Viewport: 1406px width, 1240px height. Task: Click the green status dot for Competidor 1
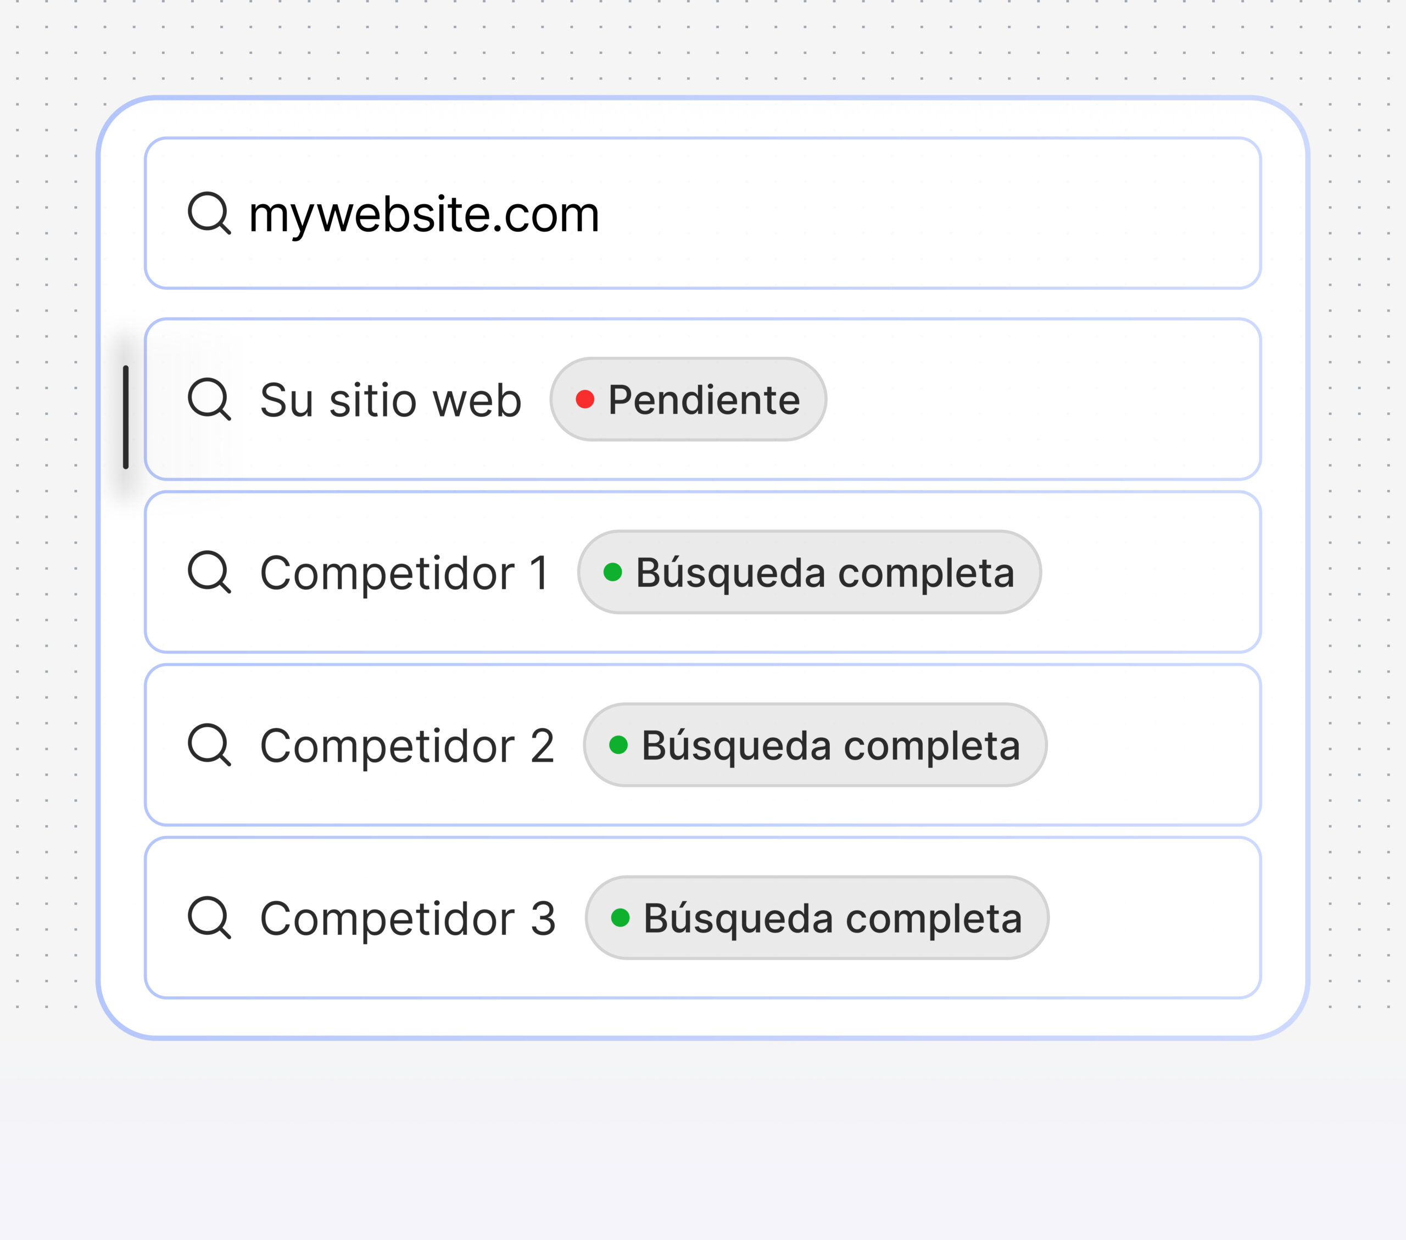click(x=612, y=572)
